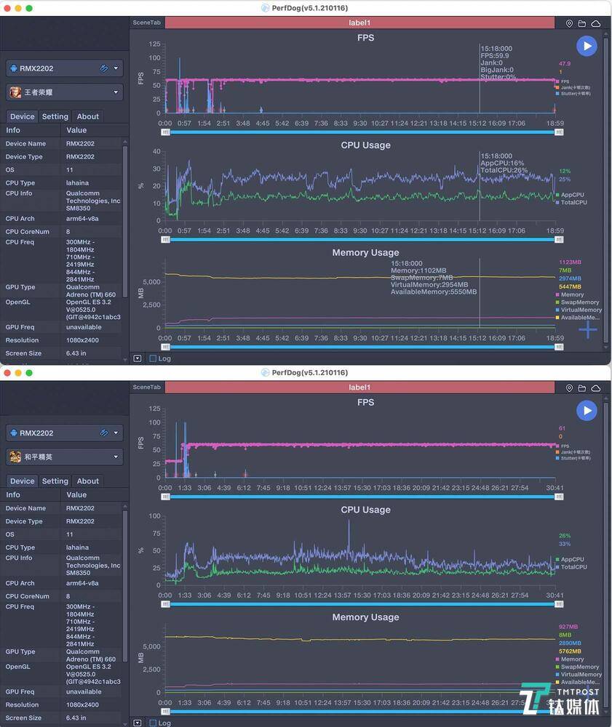Screen dimensions: 612x727
Task: Click the play button in the top window
Action: (x=587, y=46)
